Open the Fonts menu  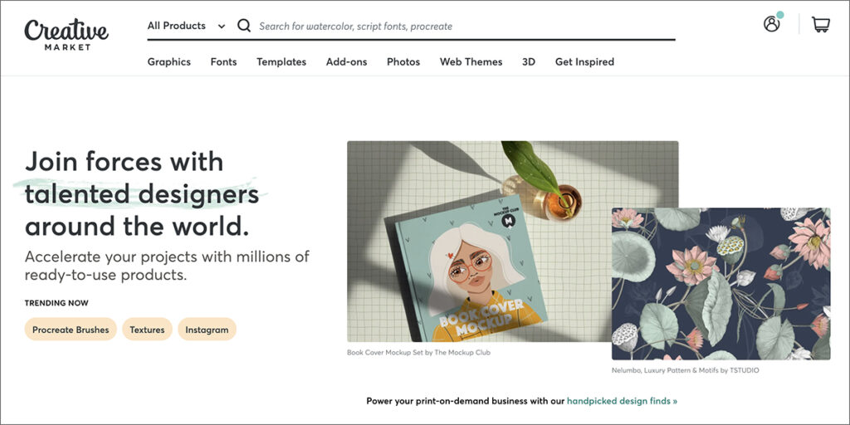[223, 61]
